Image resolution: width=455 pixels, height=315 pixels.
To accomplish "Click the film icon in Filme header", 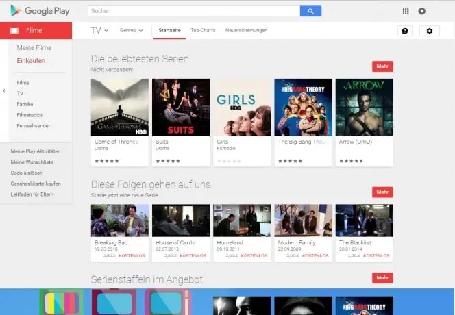I will click(x=14, y=30).
